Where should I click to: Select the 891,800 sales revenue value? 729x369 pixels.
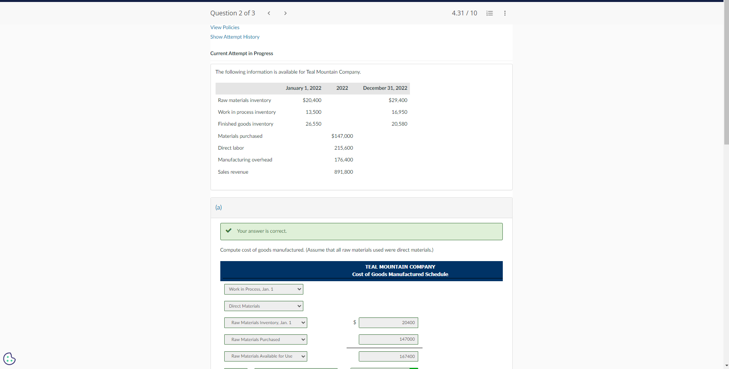click(343, 172)
